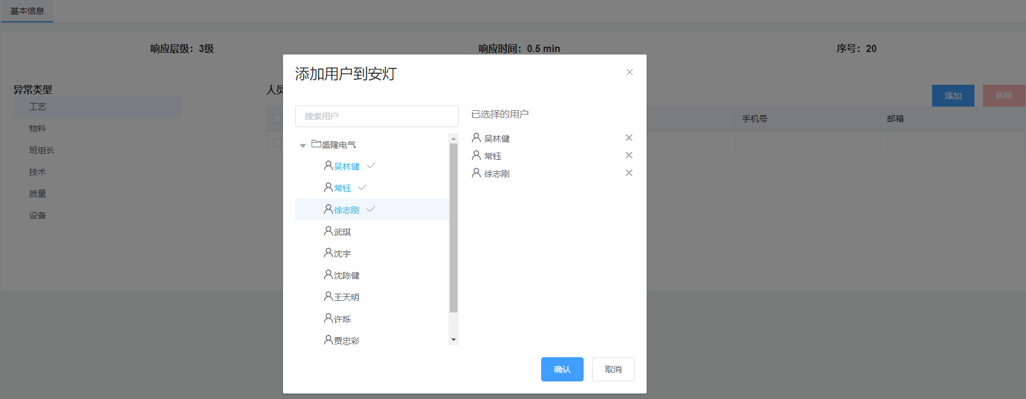Collapse the 盛隆电气 tree node
This screenshot has width=1026, height=399.
coord(303,145)
